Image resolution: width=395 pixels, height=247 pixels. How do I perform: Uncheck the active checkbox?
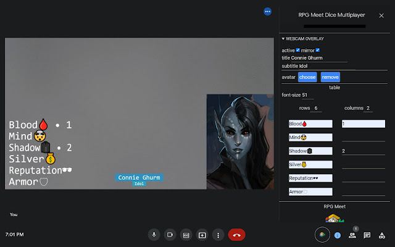(x=297, y=50)
